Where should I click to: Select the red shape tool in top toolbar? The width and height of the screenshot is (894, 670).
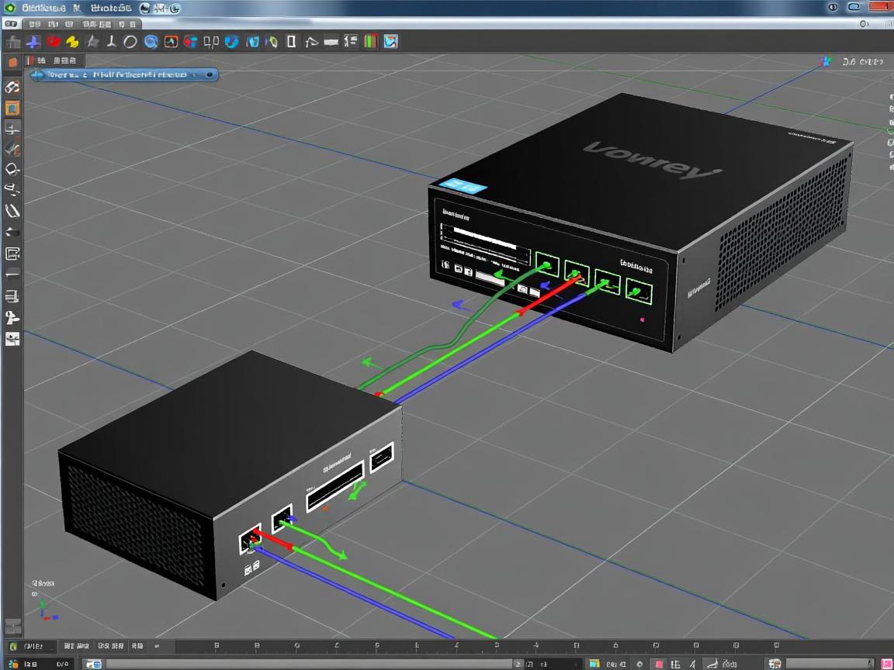[x=54, y=41]
